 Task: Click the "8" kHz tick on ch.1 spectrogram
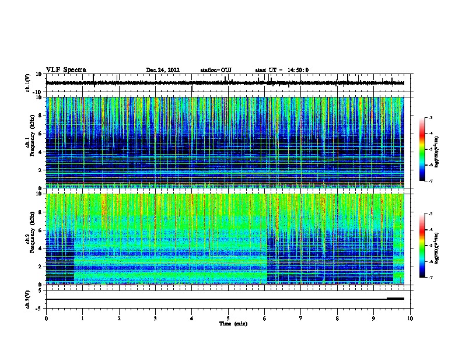[41, 116]
